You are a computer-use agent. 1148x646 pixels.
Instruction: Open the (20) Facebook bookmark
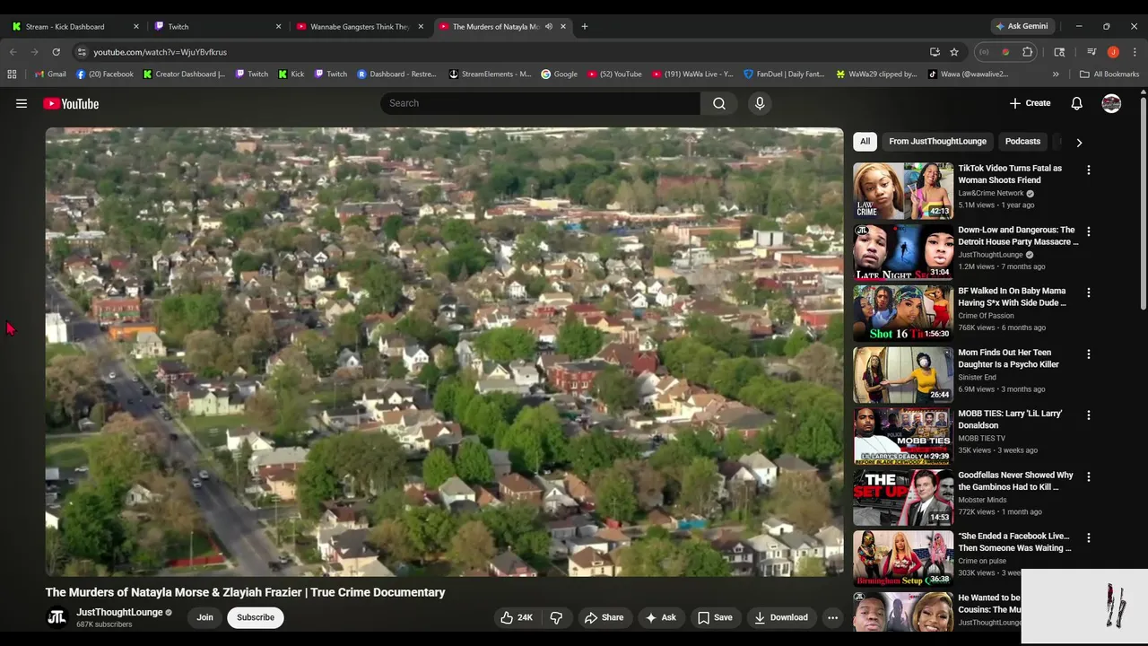[105, 74]
